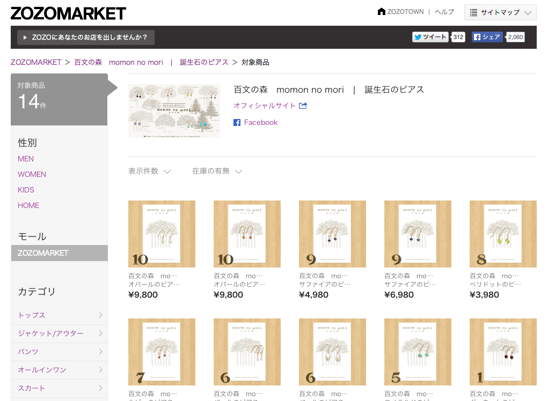Viewport: 548px width, 401px height.
Task: Click the ZOZOにあなたのお店を出しませんか banner button
Action: [x=86, y=38]
